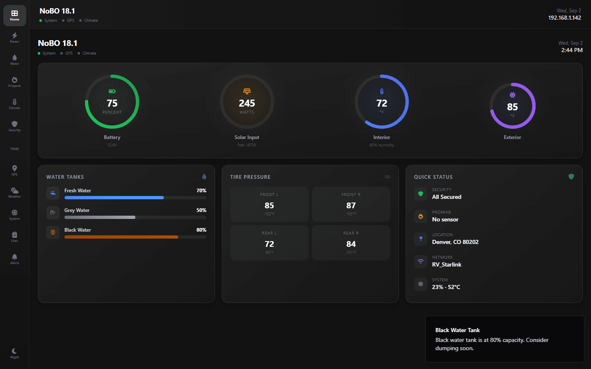Click the "45% humidity" text under Interior

click(382, 145)
